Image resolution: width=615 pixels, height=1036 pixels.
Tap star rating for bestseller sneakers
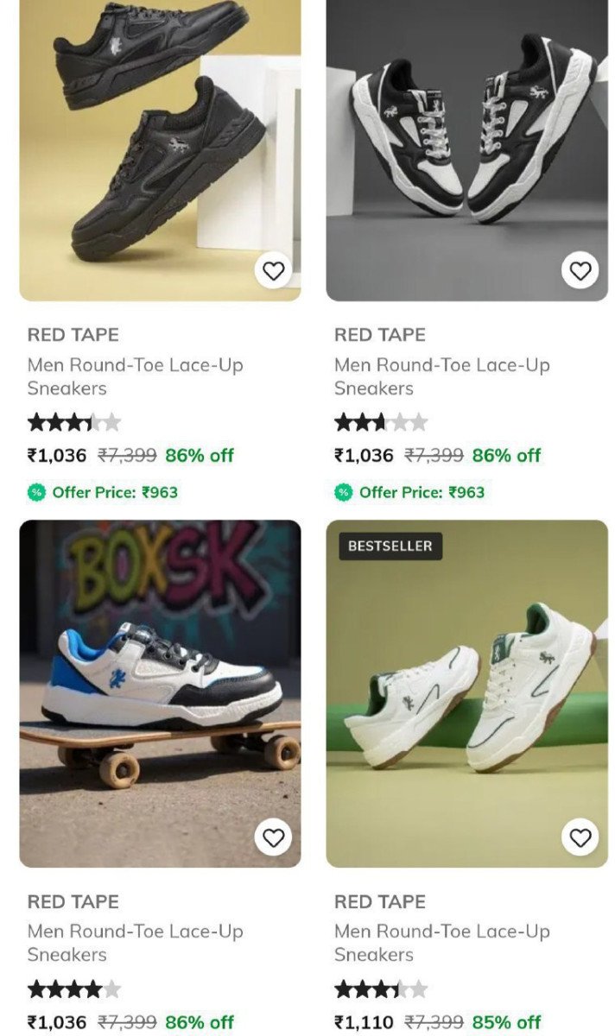coord(381,989)
